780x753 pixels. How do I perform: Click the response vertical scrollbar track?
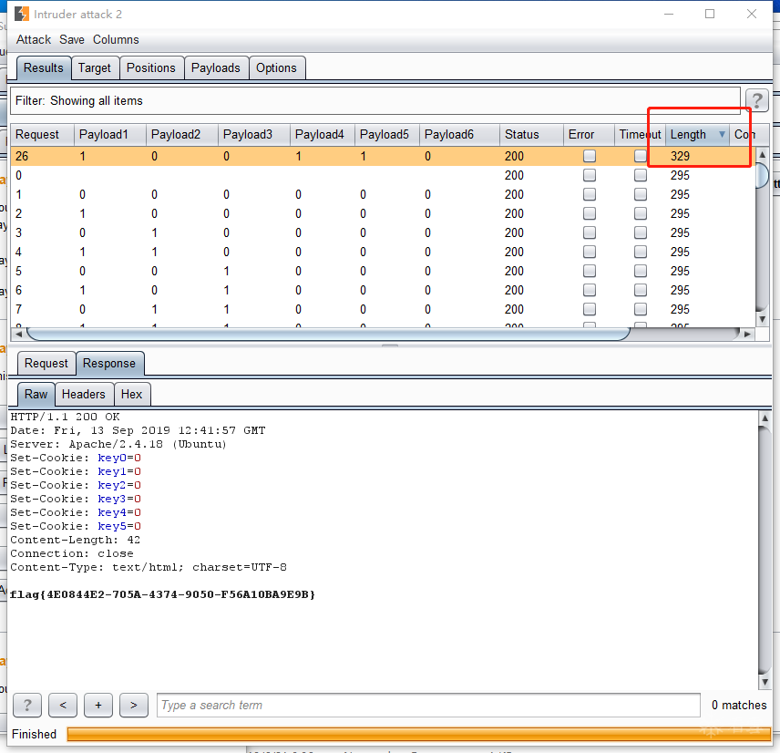pyautogui.click(x=765, y=550)
